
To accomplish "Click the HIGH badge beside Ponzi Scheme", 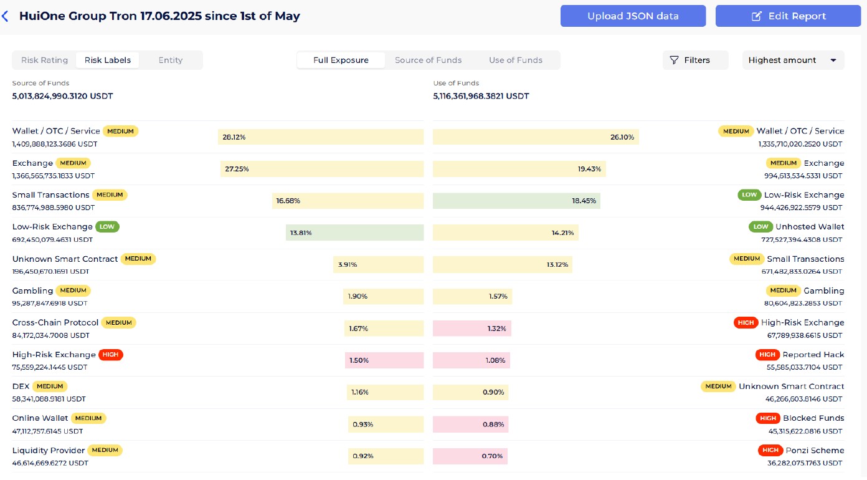I will [x=770, y=450].
